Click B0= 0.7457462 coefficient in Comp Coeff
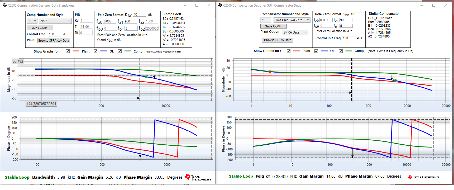The image size is (454, 190). (x=173, y=19)
